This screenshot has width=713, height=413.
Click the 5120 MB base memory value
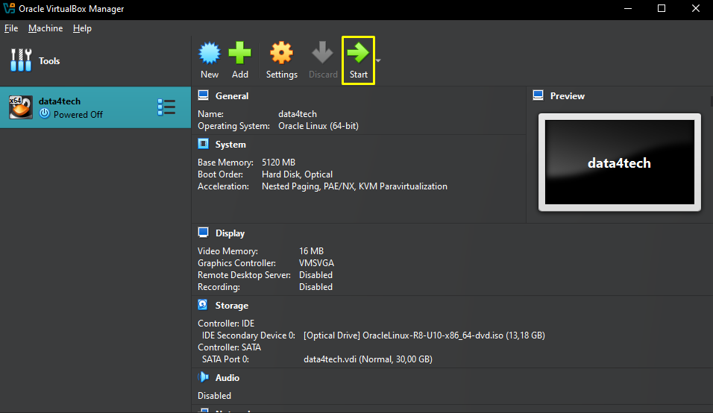point(278,163)
